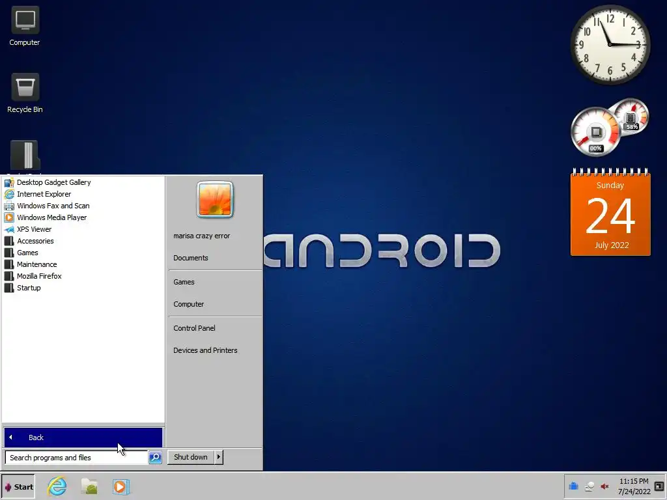667x500 pixels.
Task: Open marisa crazy error user folder
Action: (202, 236)
